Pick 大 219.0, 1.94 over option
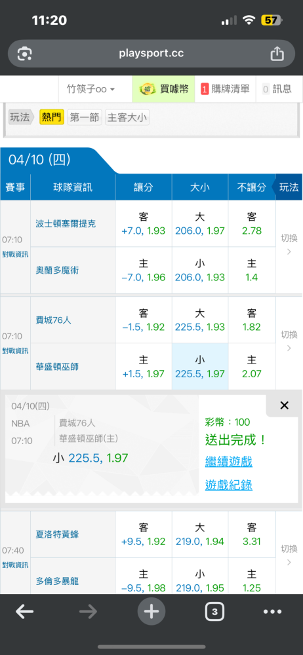The height and width of the screenshot is (655, 303). tap(200, 534)
